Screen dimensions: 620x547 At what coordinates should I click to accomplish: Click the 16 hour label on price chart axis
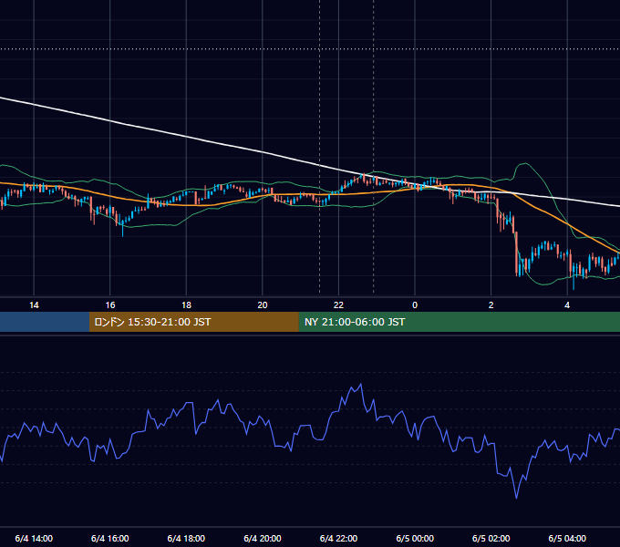tap(110, 305)
